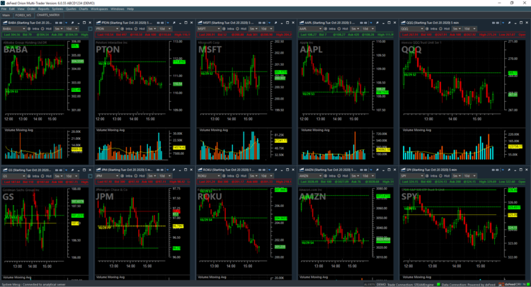Click the chart icon beside MSFT window title

coord(200,23)
